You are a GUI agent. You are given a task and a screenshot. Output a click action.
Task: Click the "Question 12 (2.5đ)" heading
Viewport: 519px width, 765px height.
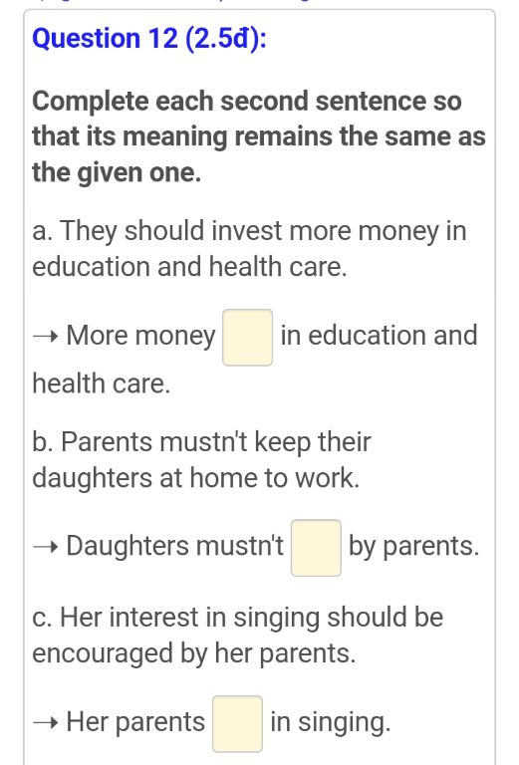(149, 39)
